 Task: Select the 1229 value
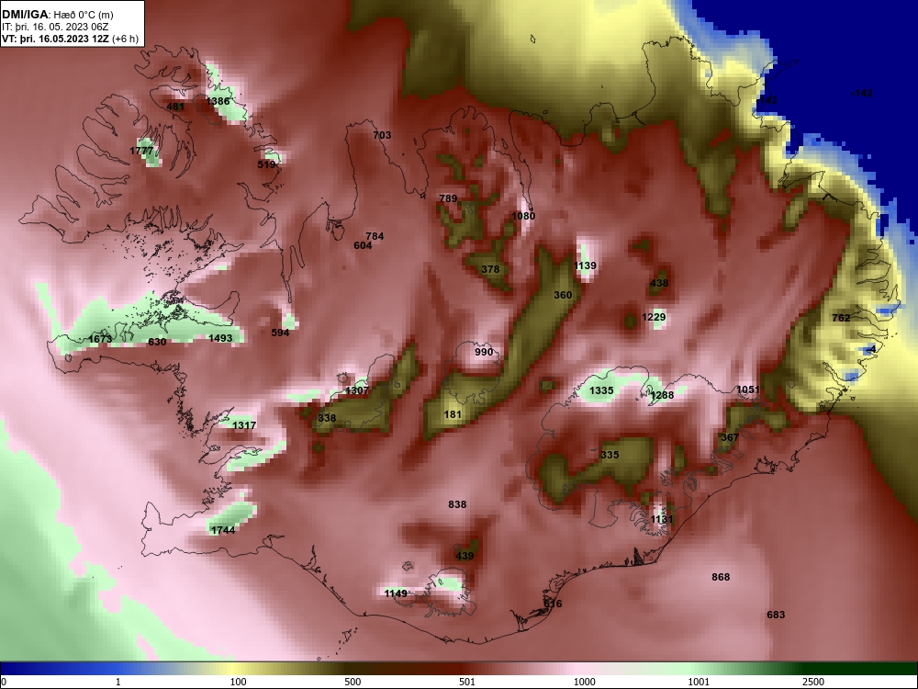click(x=654, y=317)
